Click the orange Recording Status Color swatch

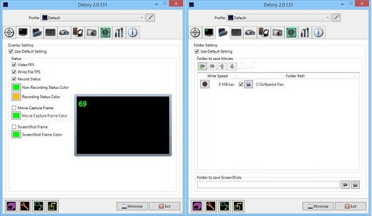pyautogui.click(x=16, y=97)
